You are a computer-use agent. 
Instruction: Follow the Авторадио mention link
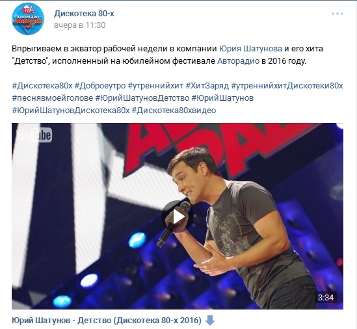coord(238,60)
